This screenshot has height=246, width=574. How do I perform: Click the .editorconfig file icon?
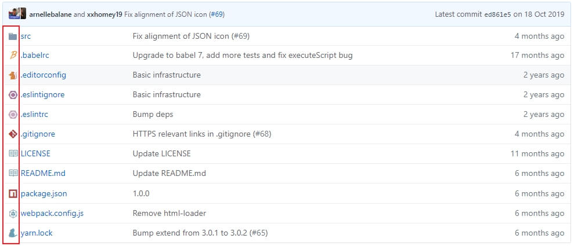tap(13, 75)
